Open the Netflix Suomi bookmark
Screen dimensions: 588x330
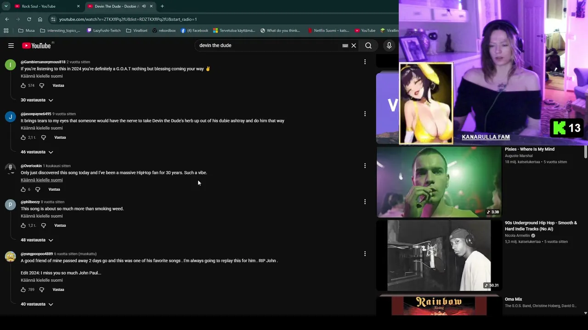(328, 31)
